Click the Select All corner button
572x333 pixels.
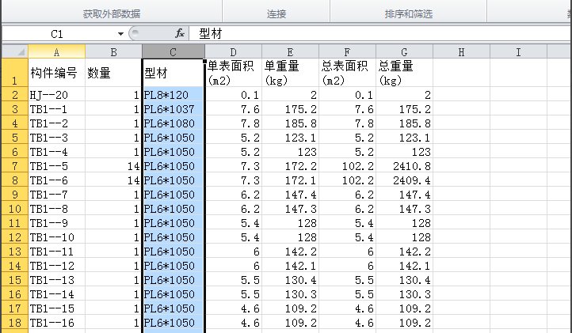(15, 51)
